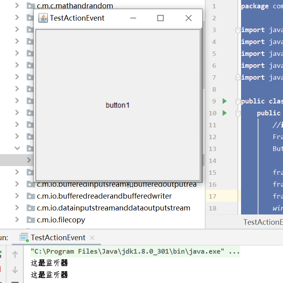
Task: Expand the c.m.io.filecopy package
Action: click(x=17, y=220)
